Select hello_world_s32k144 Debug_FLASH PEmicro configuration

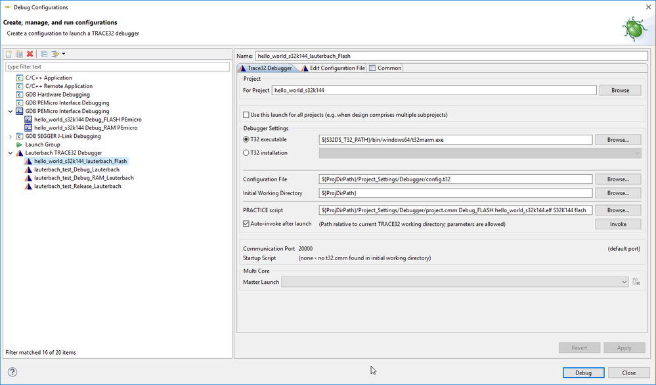[88, 120]
